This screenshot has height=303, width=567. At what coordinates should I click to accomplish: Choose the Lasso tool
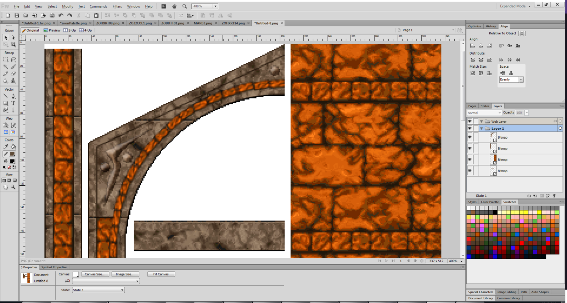click(13, 60)
